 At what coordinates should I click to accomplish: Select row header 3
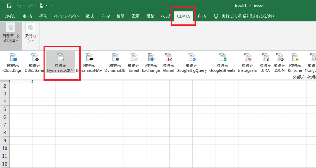pos(5,94)
